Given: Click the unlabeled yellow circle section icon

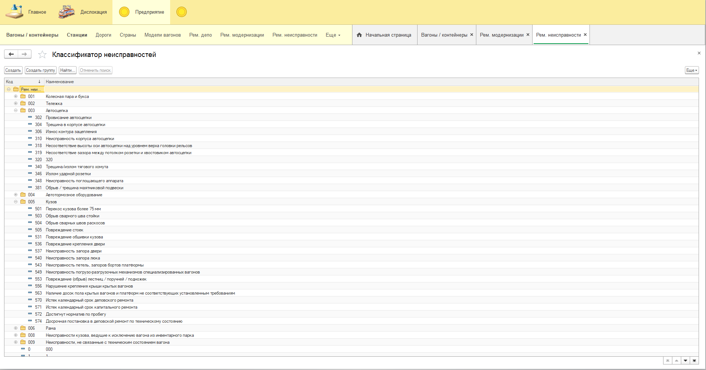Looking at the screenshot, I should tap(181, 12).
